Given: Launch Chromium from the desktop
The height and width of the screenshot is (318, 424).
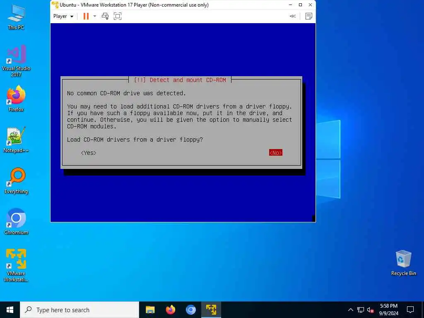Looking at the screenshot, I should [x=16, y=222].
